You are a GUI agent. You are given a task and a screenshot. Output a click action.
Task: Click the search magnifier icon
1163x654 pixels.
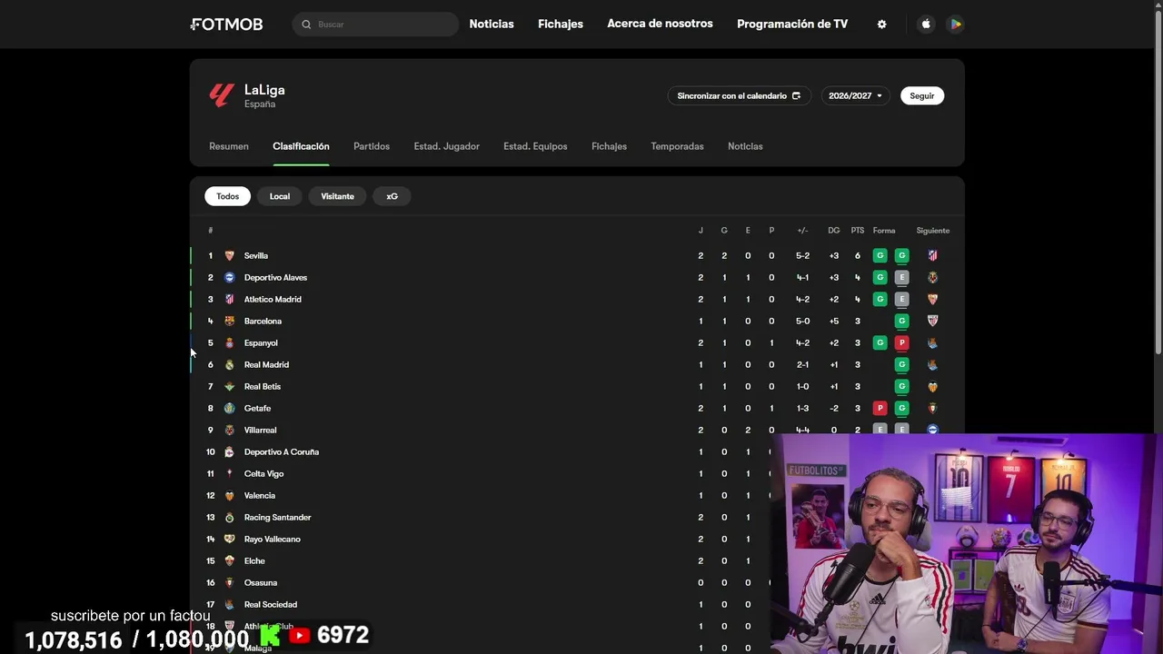pos(306,25)
